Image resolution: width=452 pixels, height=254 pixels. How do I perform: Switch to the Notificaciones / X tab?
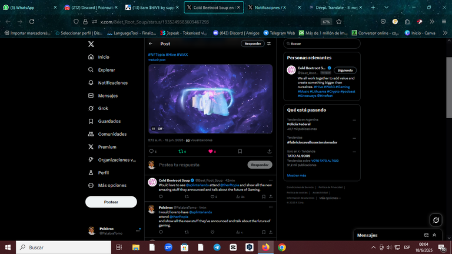click(x=275, y=8)
